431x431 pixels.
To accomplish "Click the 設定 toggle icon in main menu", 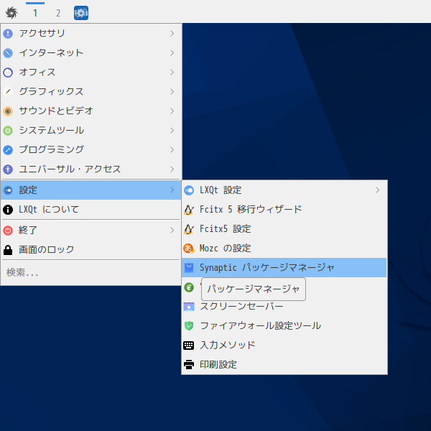I will point(8,190).
